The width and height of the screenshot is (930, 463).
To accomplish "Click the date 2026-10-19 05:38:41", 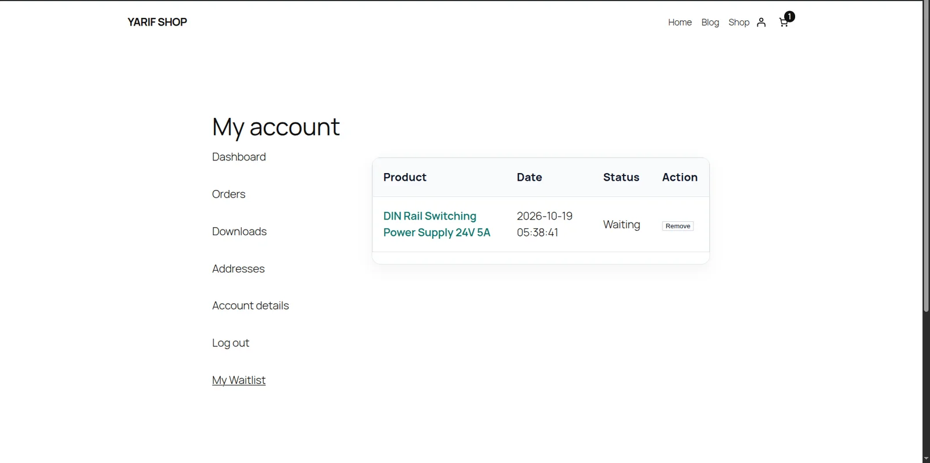I will 545,224.
